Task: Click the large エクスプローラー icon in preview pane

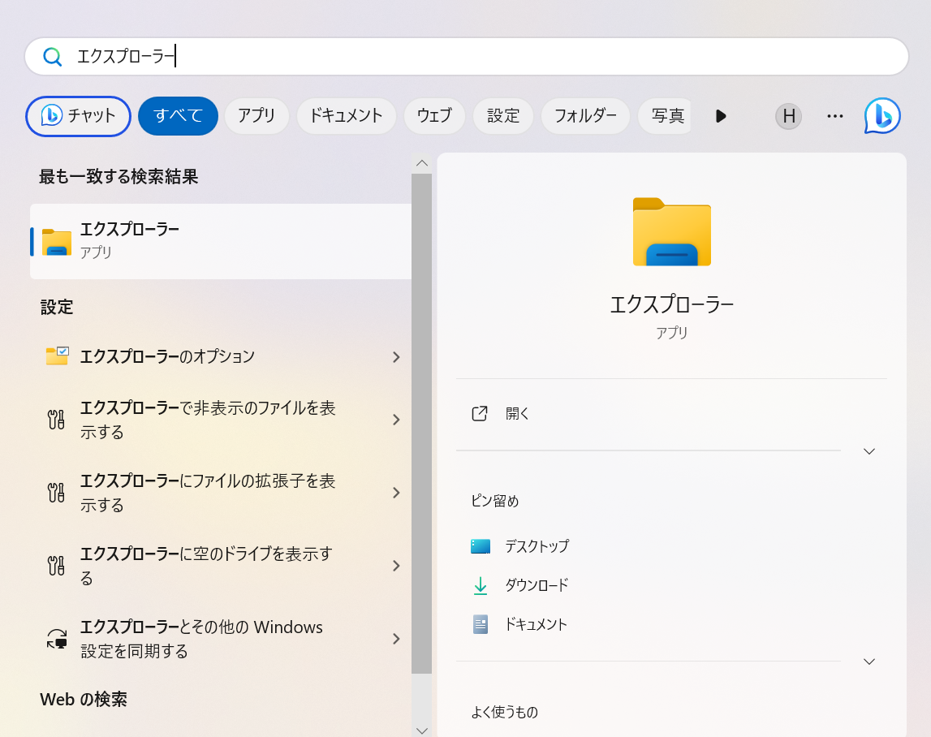Action: tap(671, 231)
